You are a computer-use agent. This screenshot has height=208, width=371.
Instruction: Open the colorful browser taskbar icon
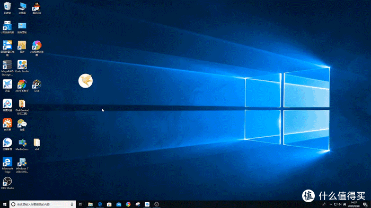(x=128, y=204)
